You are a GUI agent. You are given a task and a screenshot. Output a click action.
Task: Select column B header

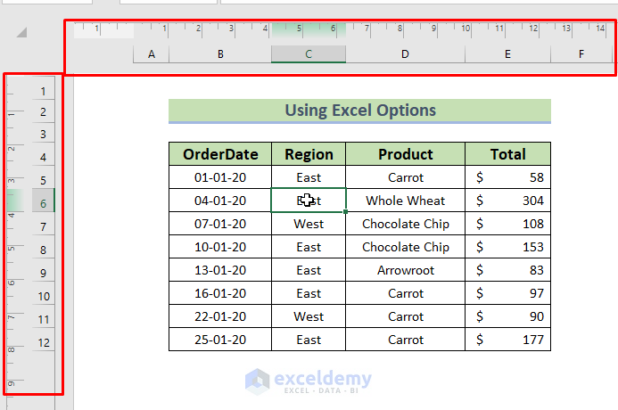coord(220,54)
